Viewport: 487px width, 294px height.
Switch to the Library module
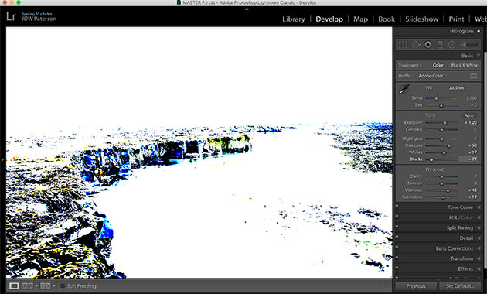point(294,19)
